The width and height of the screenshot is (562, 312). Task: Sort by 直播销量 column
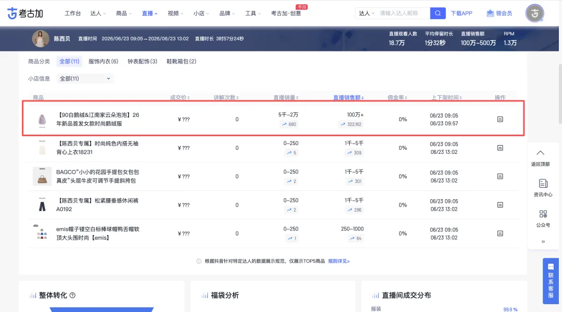pos(286,97)
